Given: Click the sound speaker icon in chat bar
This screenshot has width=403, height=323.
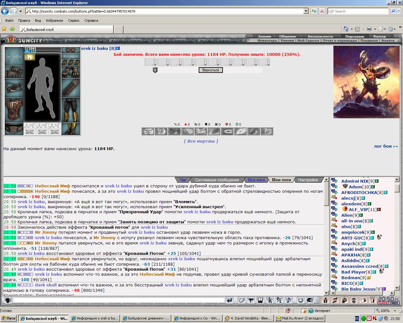Looking at the screenshot, I should (289, 300).
